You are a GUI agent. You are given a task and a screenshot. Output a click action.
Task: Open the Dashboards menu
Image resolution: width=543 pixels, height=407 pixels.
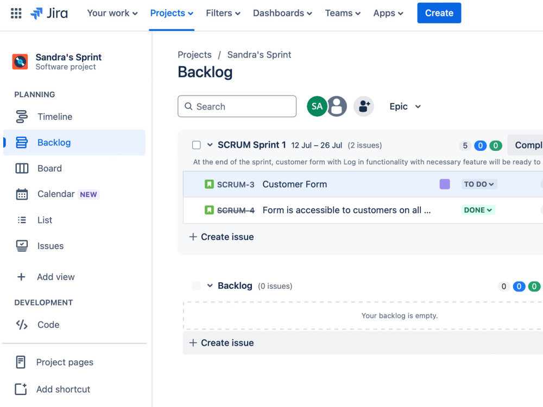tap(282, 13)
